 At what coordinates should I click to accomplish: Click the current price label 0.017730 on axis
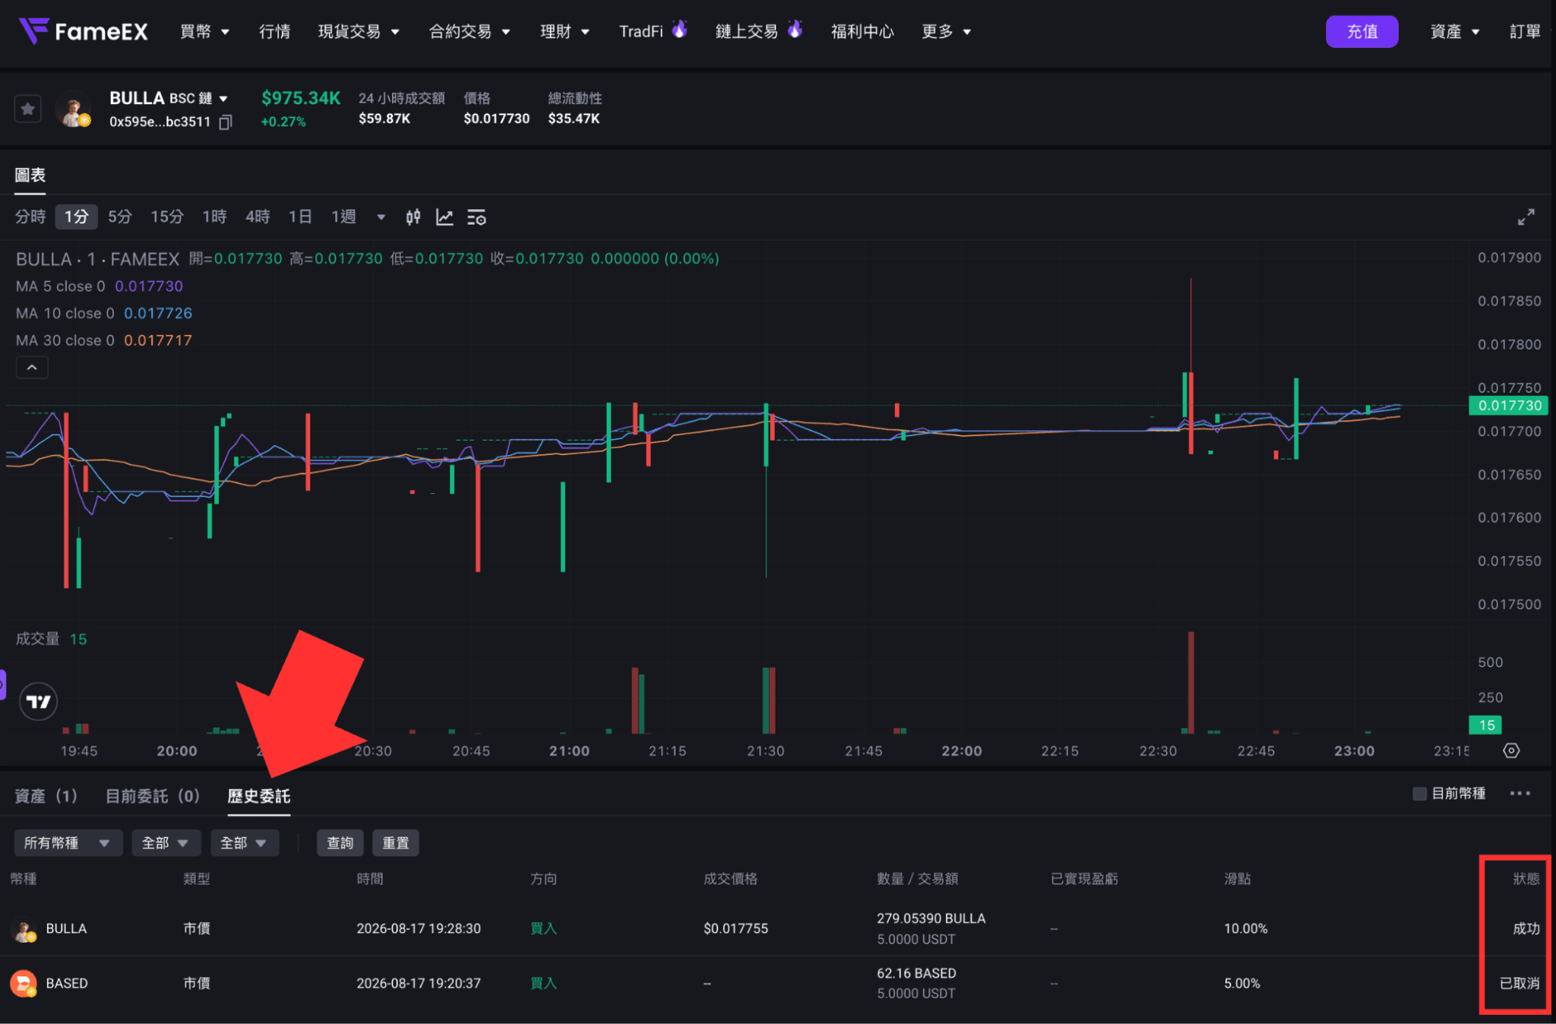[1510, 406]
